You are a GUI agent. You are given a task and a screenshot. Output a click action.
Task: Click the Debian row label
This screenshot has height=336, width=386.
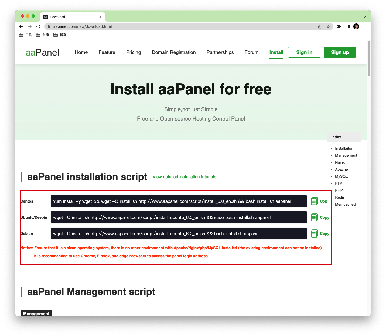tap(27, 234)
